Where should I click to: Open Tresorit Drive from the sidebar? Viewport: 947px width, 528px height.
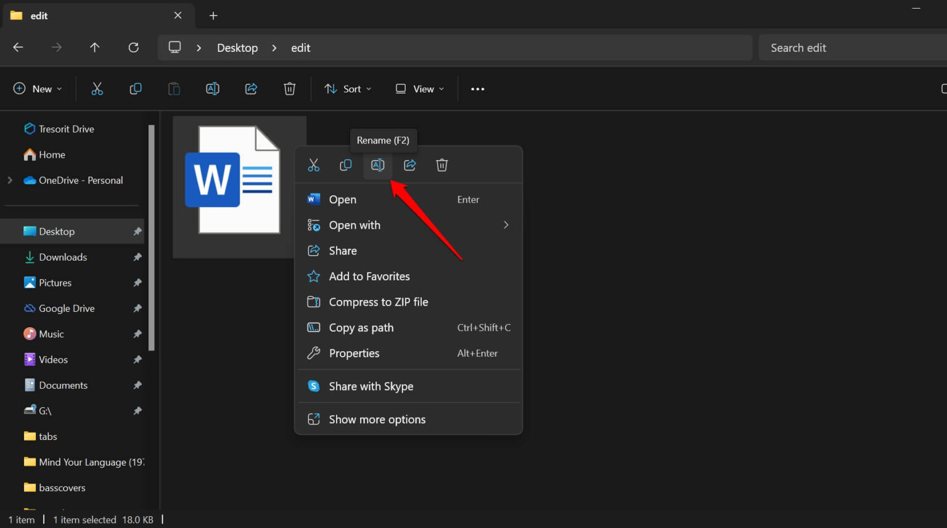point(67,128)
